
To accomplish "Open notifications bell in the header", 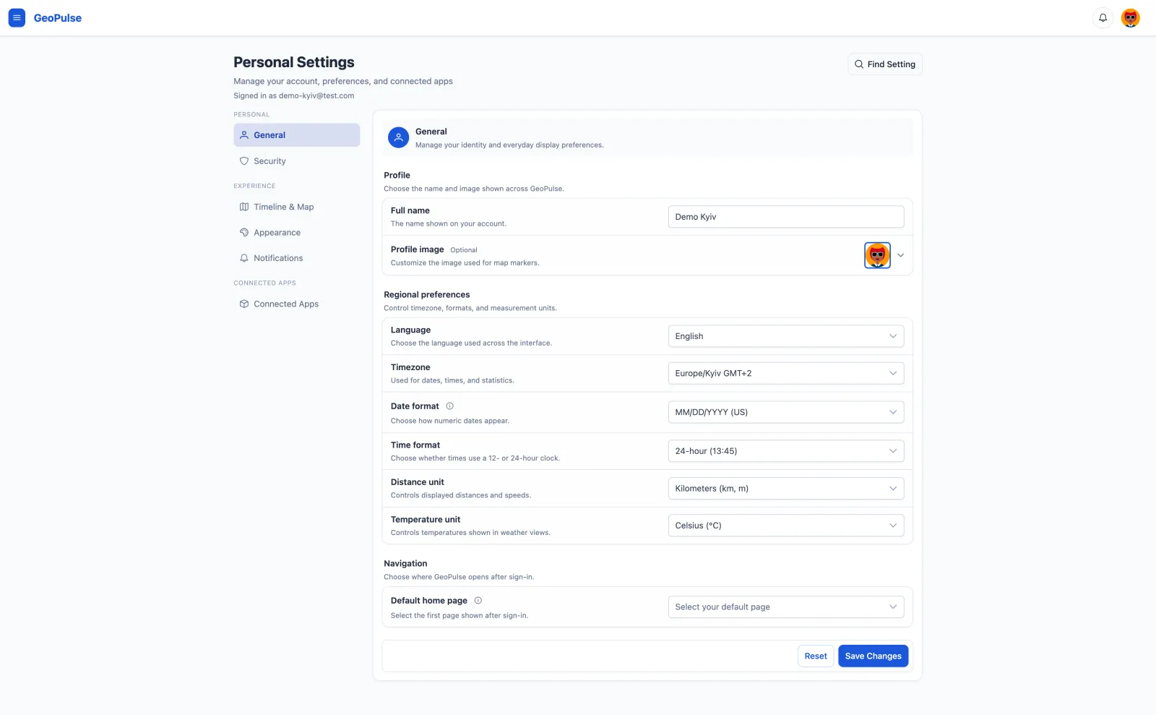I will [x=1103, y=18].
